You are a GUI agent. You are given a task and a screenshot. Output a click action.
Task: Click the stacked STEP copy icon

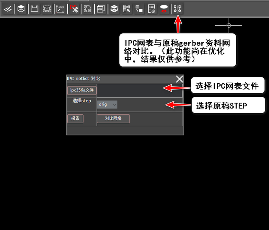point(100,8)
